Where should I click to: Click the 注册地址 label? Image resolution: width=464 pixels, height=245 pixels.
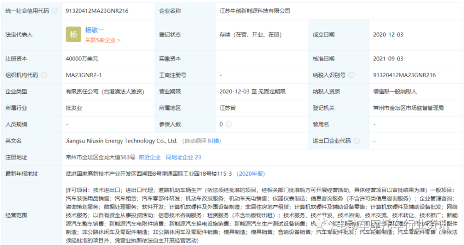(16, 158)
